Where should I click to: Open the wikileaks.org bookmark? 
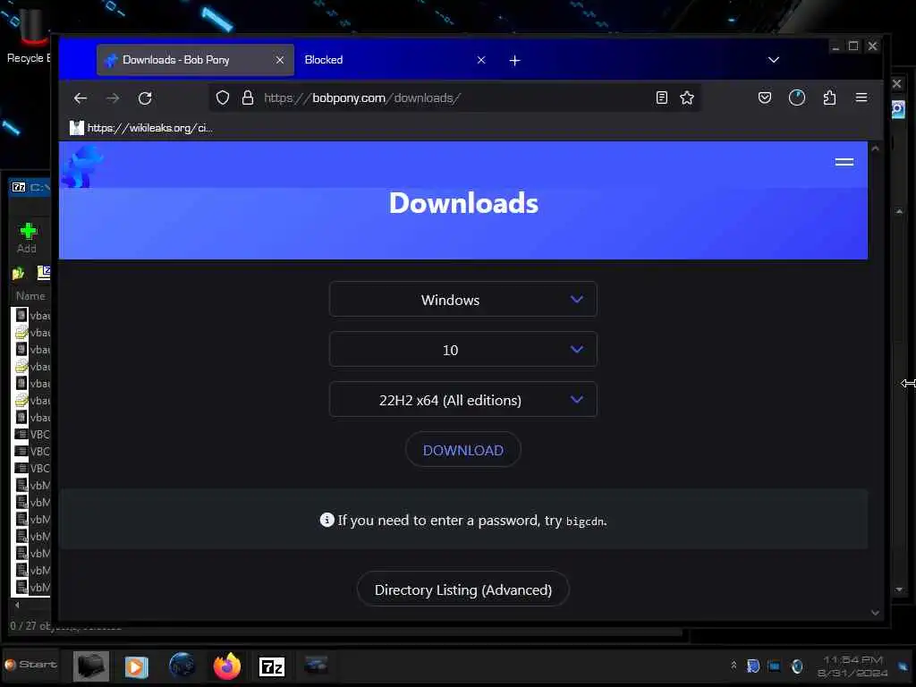click(x=141, y=128)
